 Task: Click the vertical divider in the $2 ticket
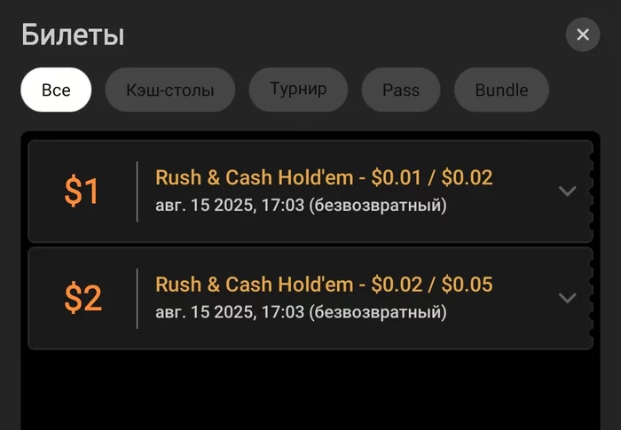138,298
